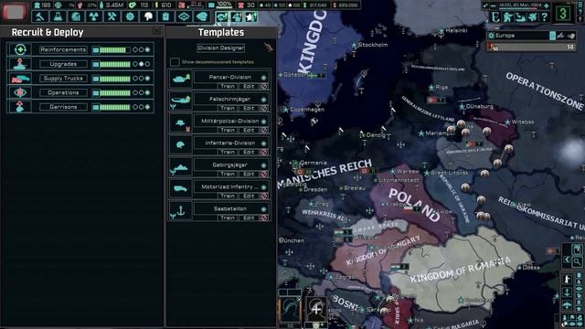
Task: Increase game speed with plus button
Action: click(547, 5)
